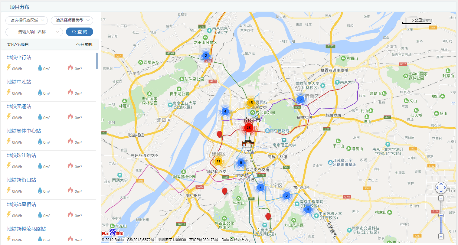
Task: Click the 南京博物院 map label
Action: point(280,131)
